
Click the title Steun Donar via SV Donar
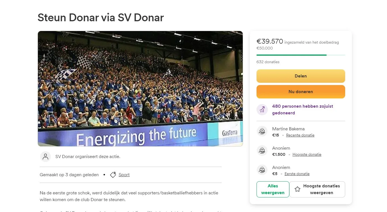click(x=100, y=18)
